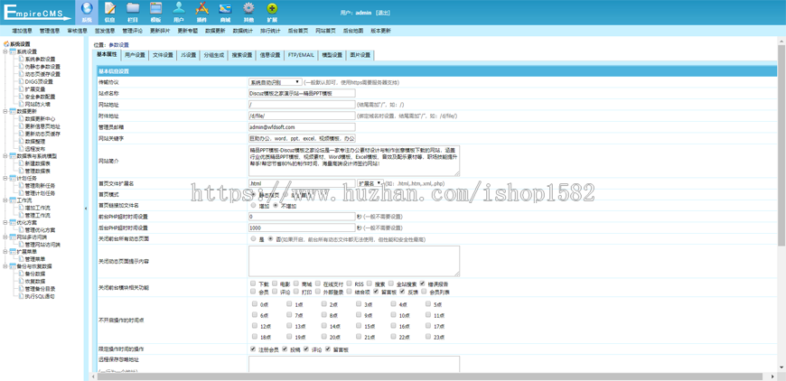
Task: Click the 管理员邮箱 input field
Action: coord(302,127)
